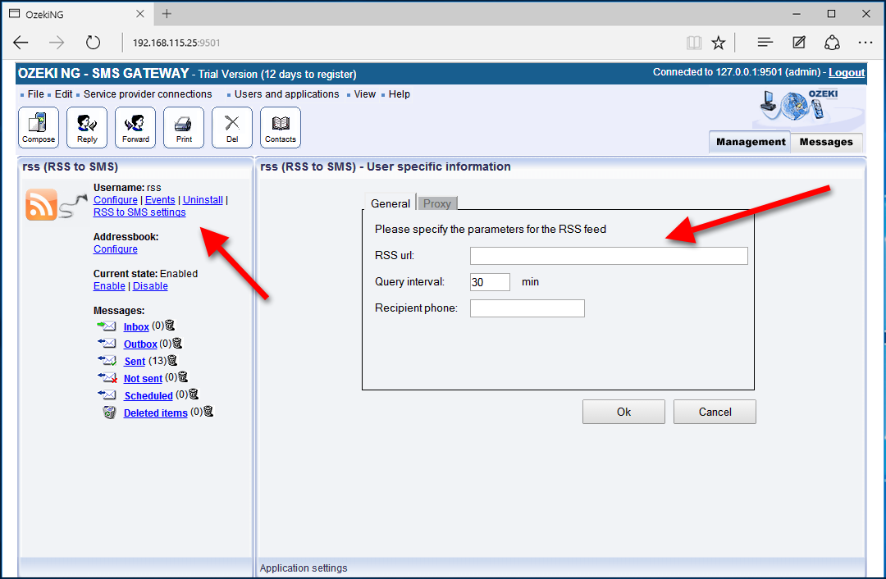Open the Outbox folder link
This screenshot has height=579, width=886.
140,344
